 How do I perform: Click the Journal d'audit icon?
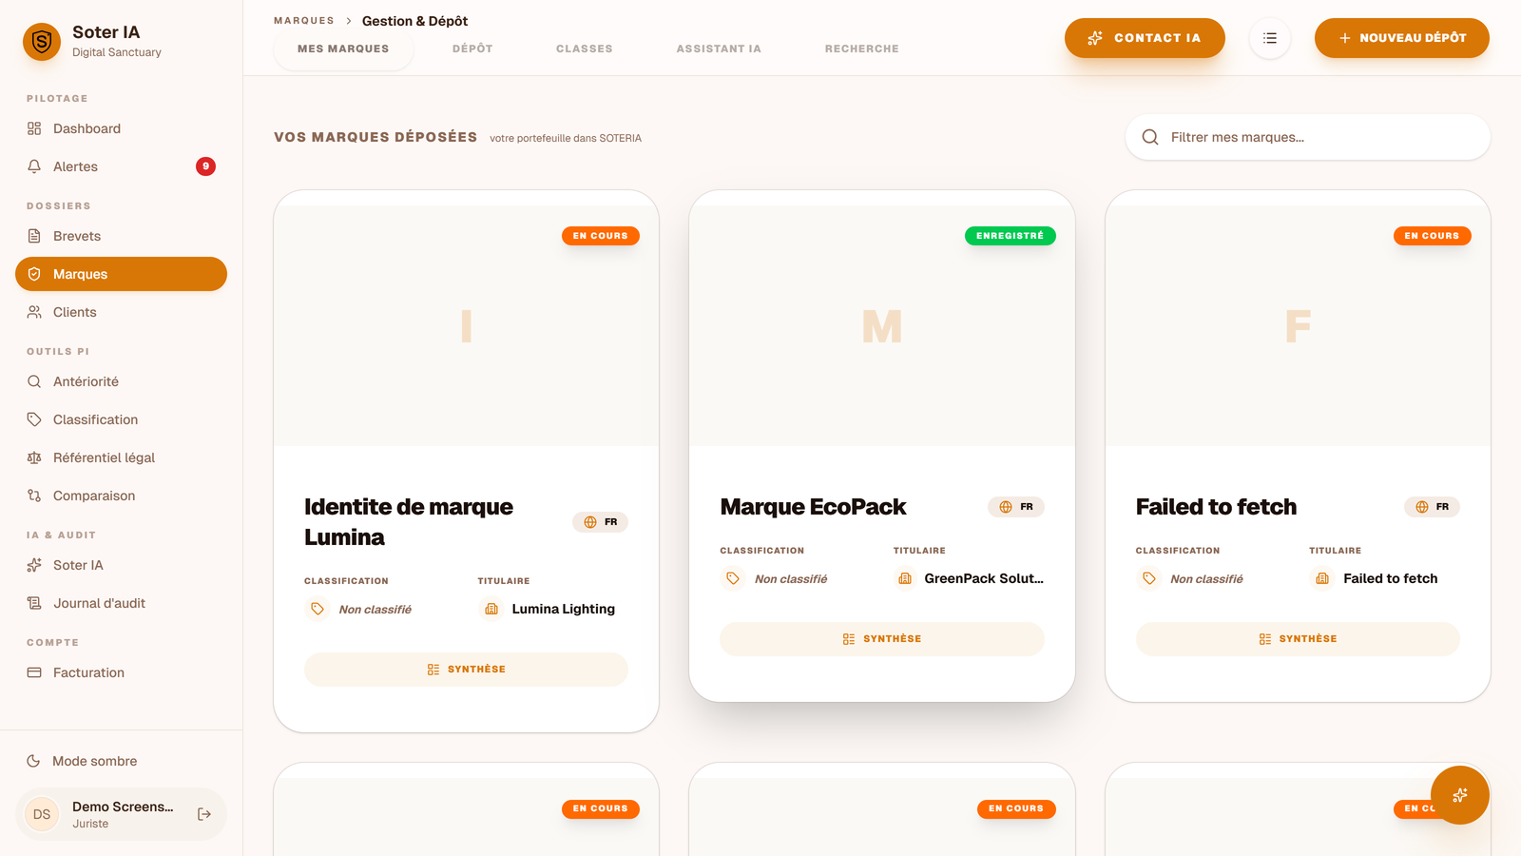coord(34,603)
